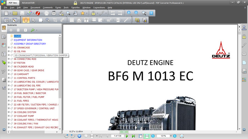Screen dimensions: 248x139
Task: Expand the 06 CONNECTING ROD bookmark
Action: tap(9, 59)
